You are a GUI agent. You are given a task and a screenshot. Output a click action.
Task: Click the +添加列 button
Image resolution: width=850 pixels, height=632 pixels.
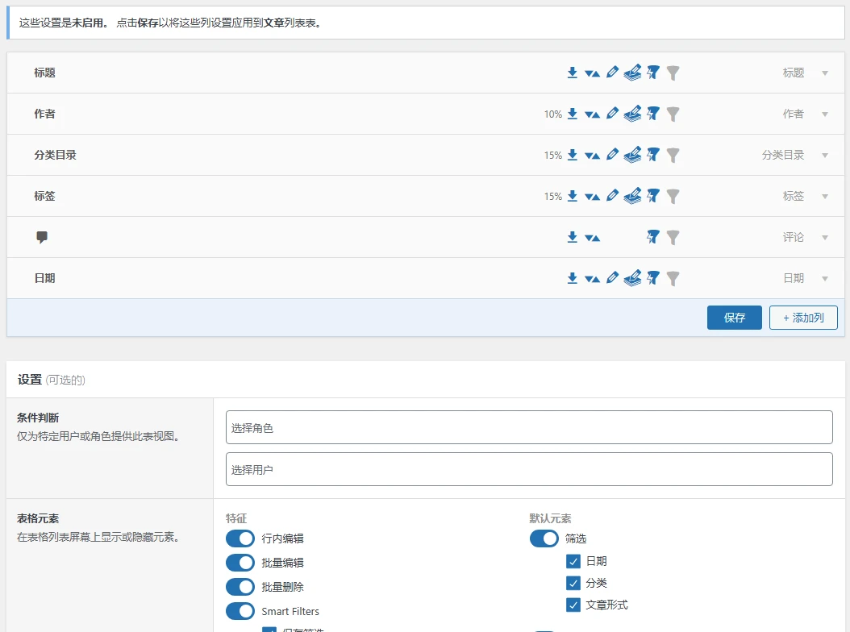(803, 318)
